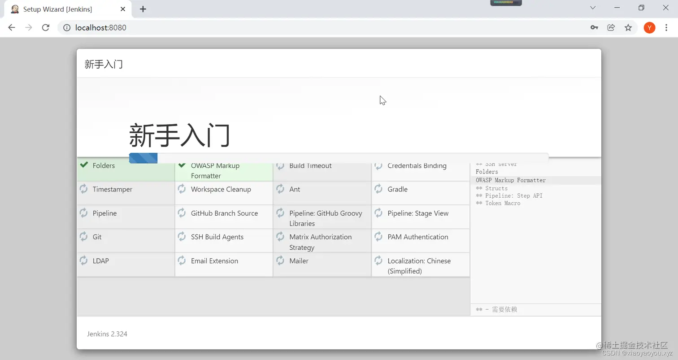Click the refresh icon beside Timestamper
This screenshot has height=360, width=678.
tap(84, 189)
